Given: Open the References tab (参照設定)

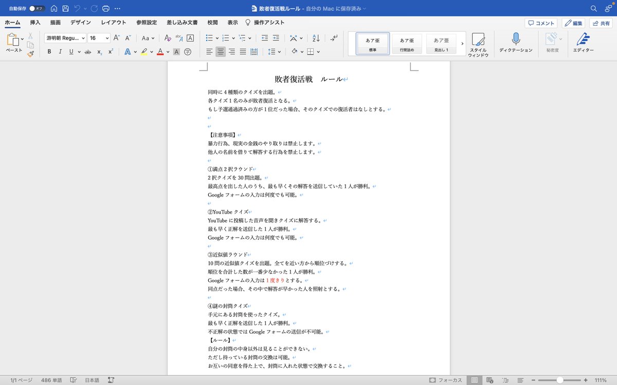Looking at the screenshot, I should tap(147, 23).
